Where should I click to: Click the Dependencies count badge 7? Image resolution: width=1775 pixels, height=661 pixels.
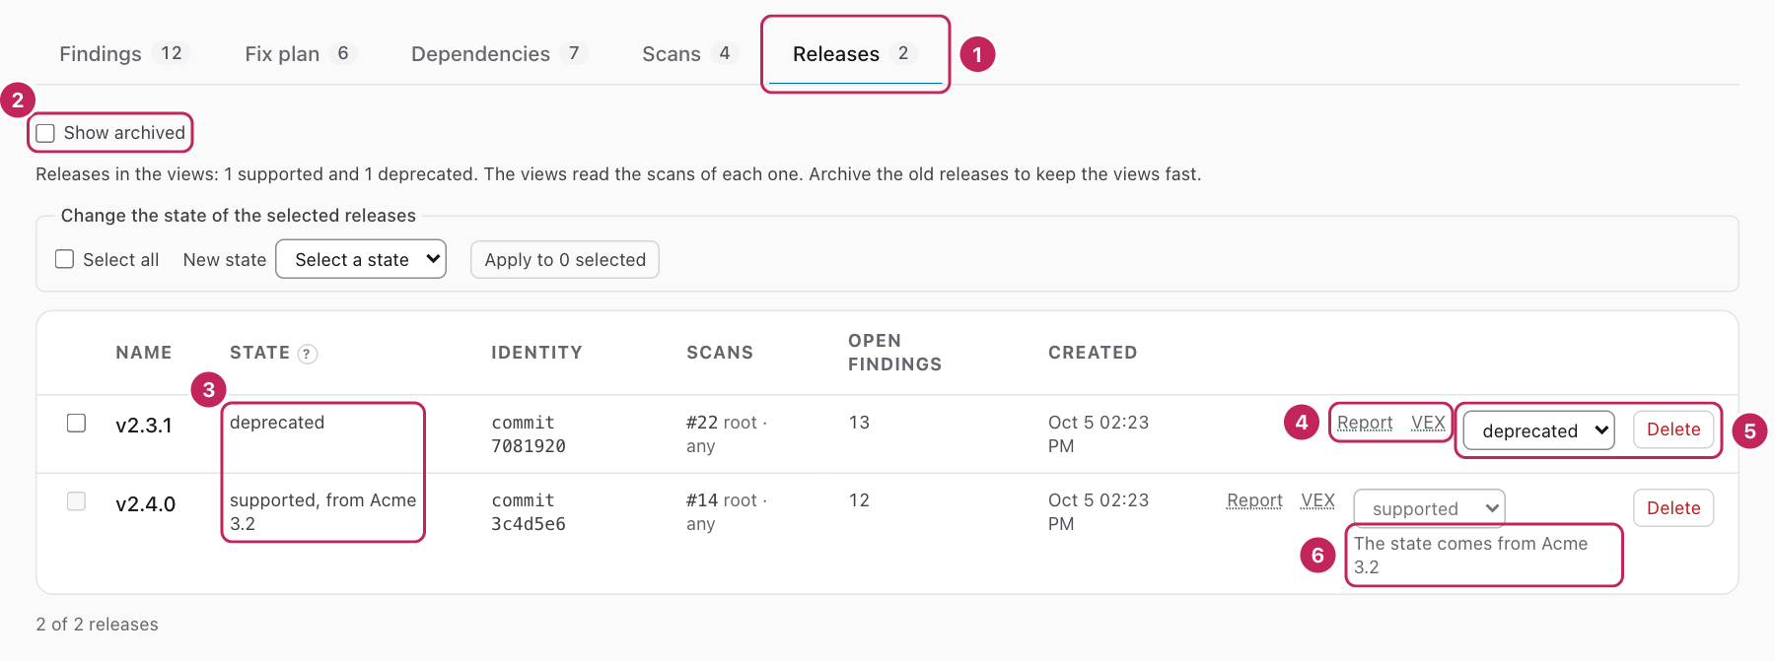pyautogui.click(x=574, y=53)
